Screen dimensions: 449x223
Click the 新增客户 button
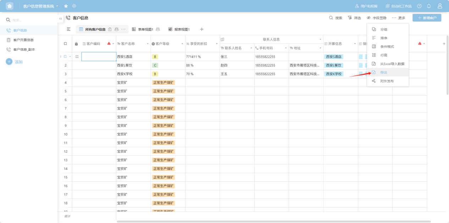click(x=427, y=18)
